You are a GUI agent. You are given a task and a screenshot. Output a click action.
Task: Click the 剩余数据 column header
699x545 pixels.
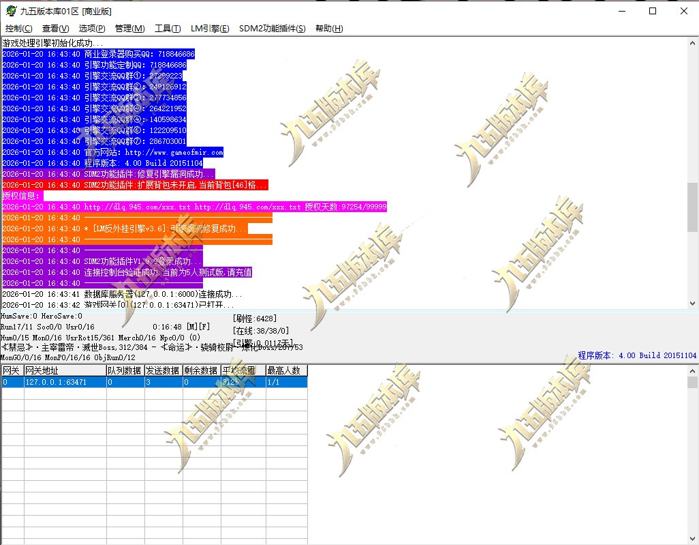point(202,370)
